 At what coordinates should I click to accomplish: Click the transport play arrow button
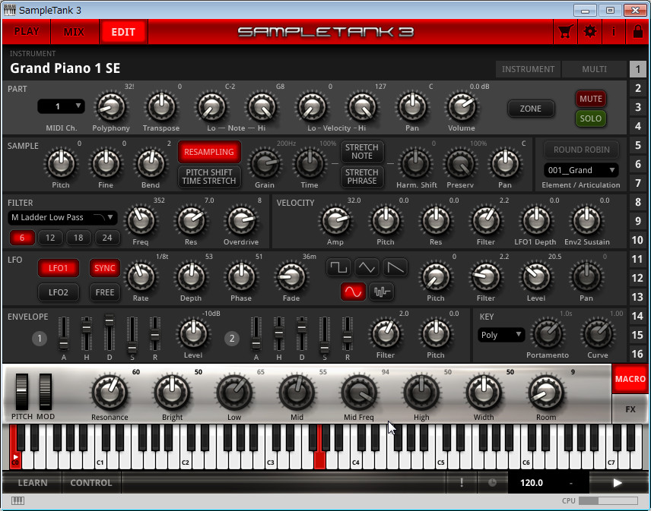(x=618, y=483)
